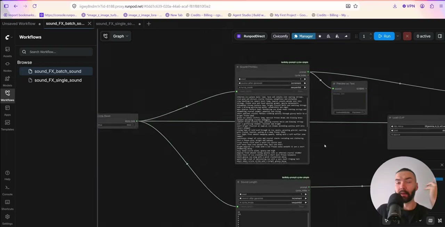Increase the seed on the Sound Length node
445x227 pixels.
click(x=305, y=194)
